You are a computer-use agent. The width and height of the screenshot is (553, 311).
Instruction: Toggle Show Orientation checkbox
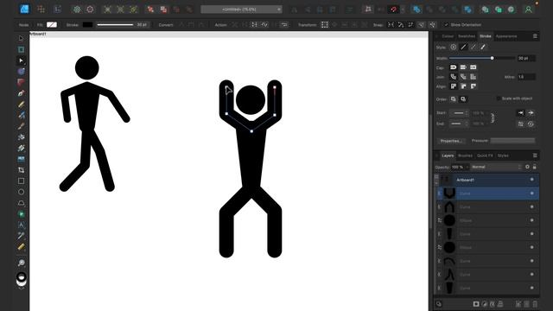pyautogui.click(x=446, y=25)
